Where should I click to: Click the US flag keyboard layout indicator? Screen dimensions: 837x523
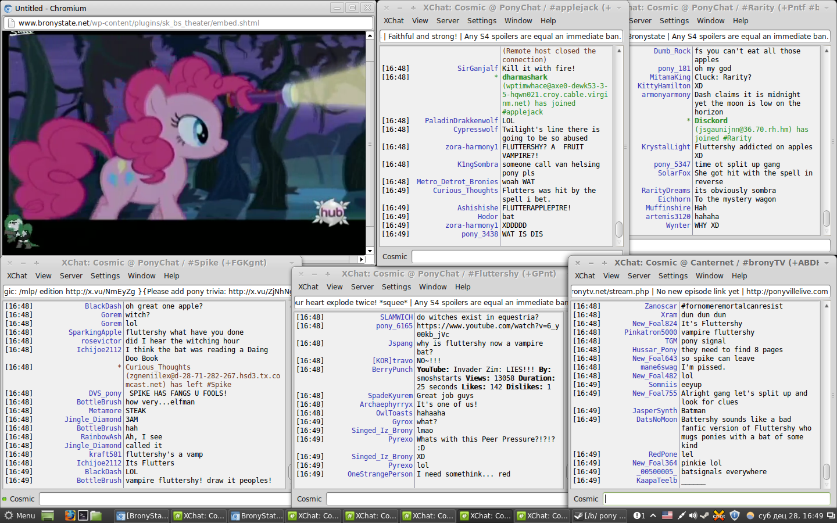[x=667, y=515]
